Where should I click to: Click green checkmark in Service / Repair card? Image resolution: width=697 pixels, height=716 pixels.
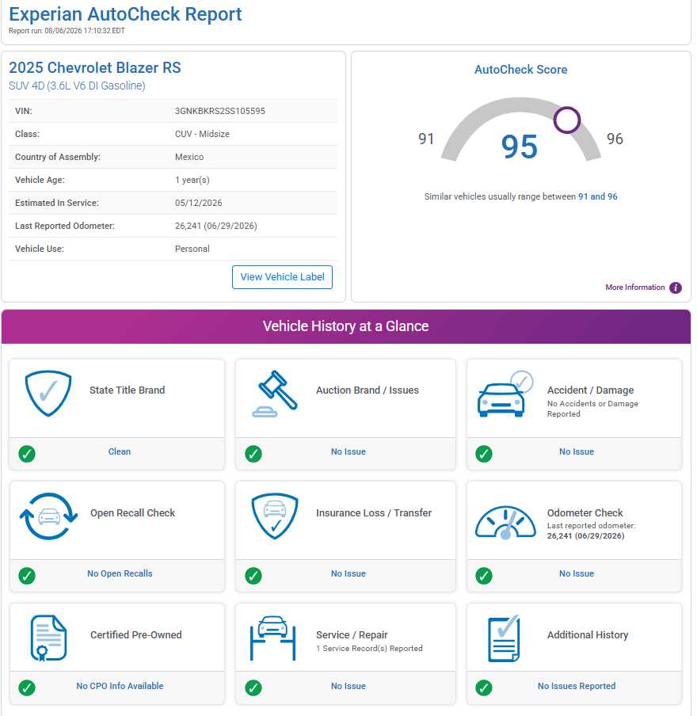click(x=253, y=687)
